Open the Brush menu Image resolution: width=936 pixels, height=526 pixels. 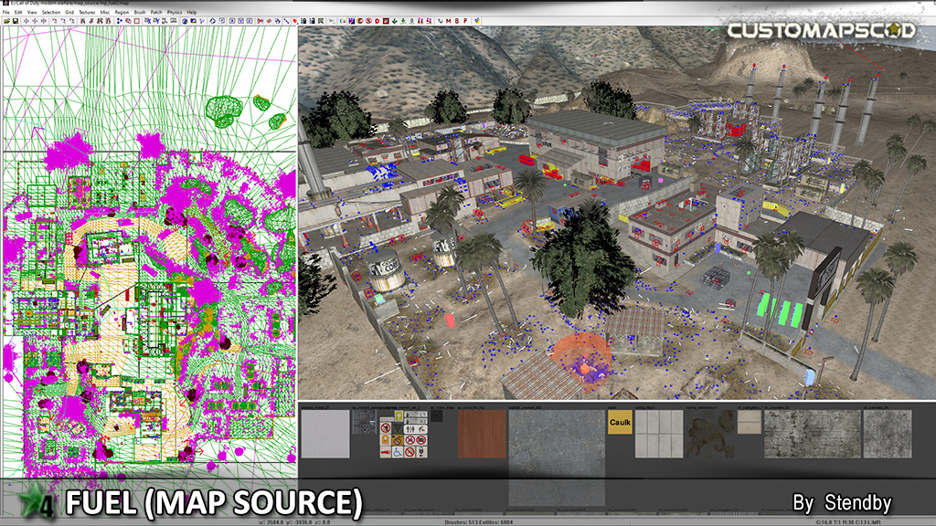(140, 12)
